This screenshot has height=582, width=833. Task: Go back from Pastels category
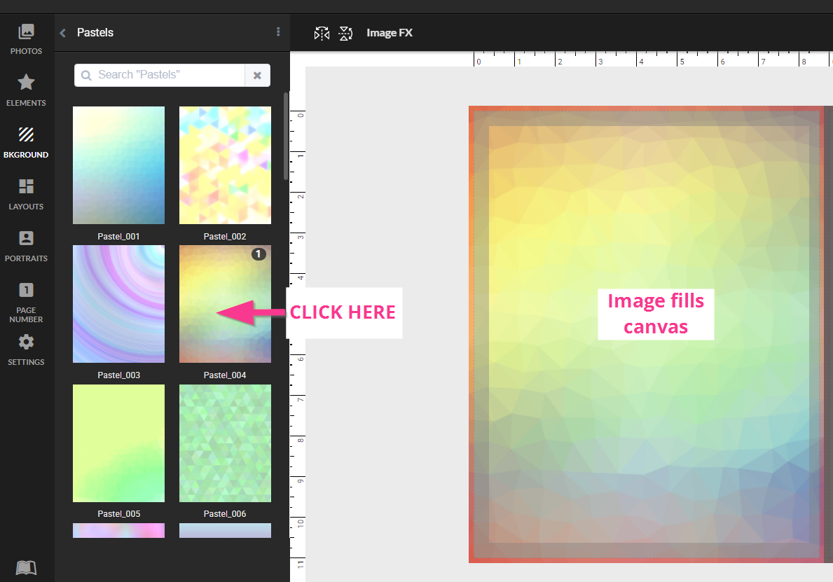(62, 33)
